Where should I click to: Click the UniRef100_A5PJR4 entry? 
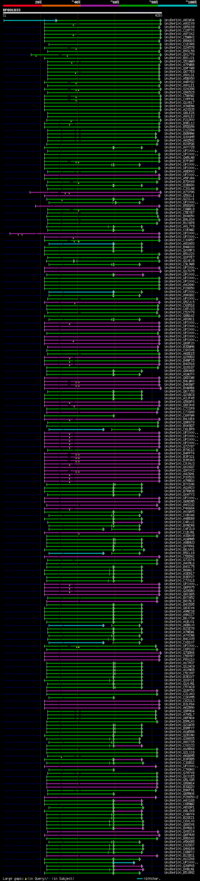(179, 178)
